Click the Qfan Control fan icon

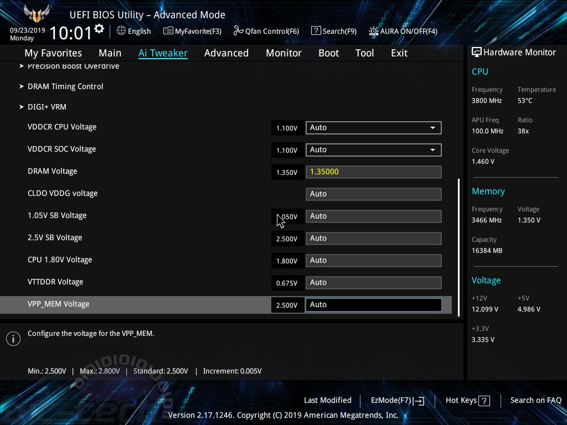(238, 31)
